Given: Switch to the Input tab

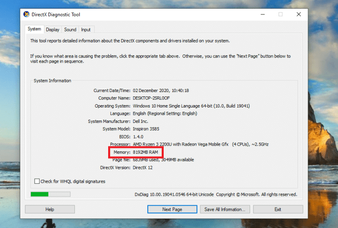Looking at the screenshot, I should click(86, 30).
